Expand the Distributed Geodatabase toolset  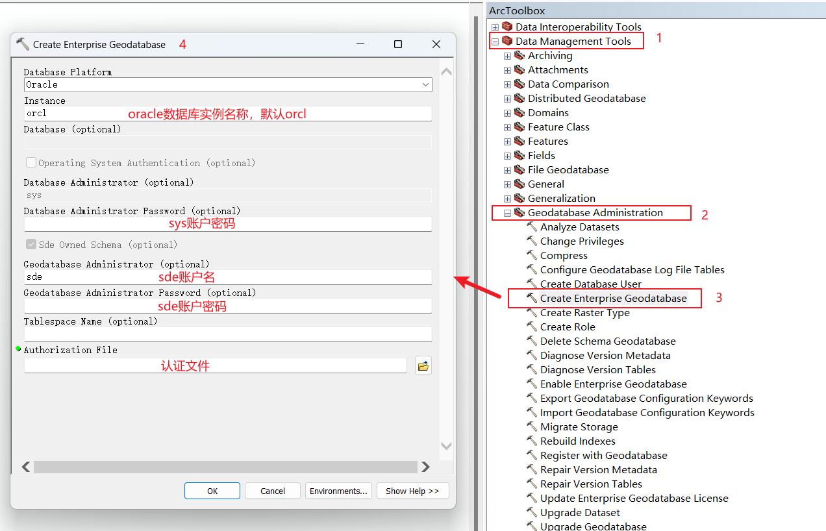click(x=507, y=99)
